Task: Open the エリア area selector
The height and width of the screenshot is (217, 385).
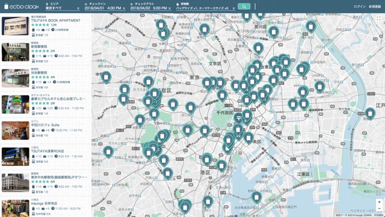Action: (x=61, y=8)
